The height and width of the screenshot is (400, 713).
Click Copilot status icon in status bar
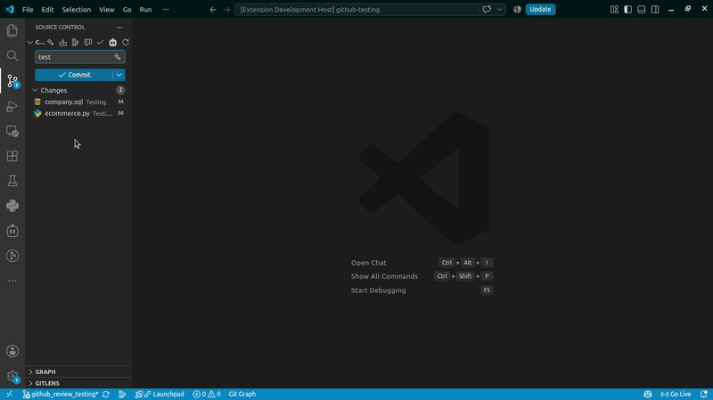click(x=648, y=394)
